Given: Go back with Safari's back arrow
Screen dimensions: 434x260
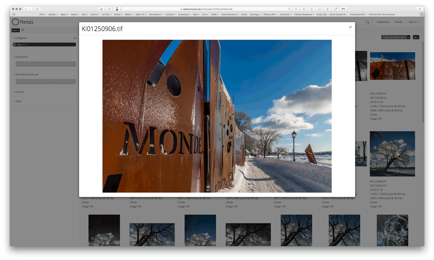Looking at the screenshot, I should pyautogui.click(x=26, y=9).
